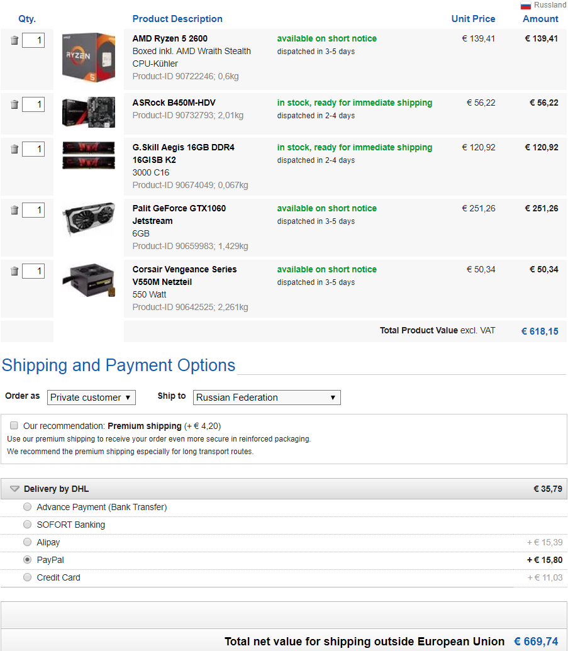
Task: Click the G.Skill Aegis RAM thumbnail
Action: (89, 155)
